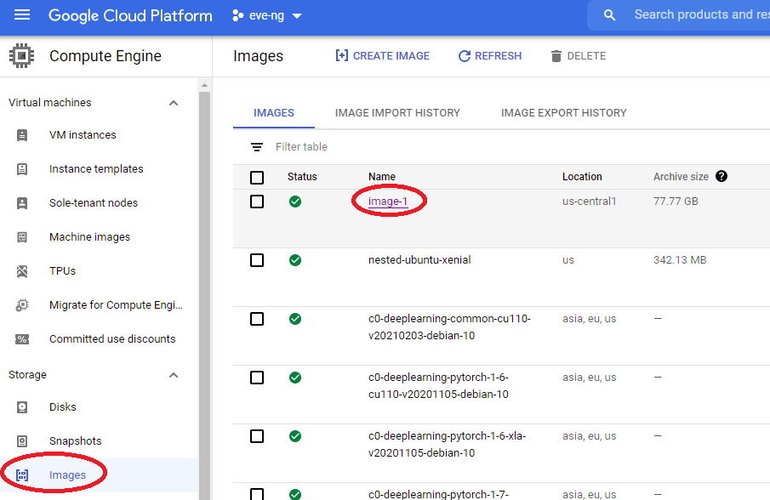
Task: Click the Disks sidebar icon
Action: tap(22, 407)
